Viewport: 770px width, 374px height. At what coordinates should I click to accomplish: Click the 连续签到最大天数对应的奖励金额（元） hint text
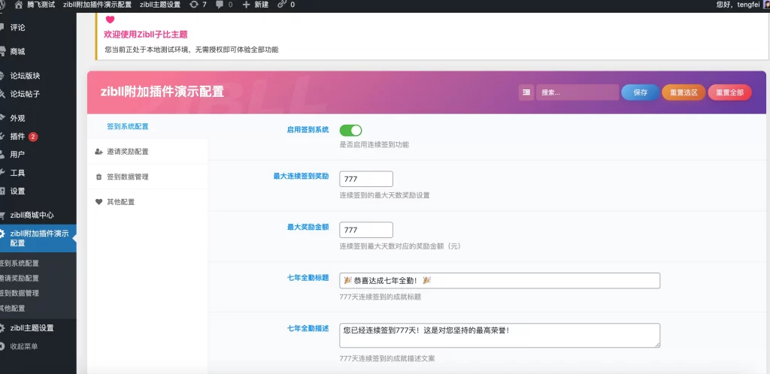400,246
